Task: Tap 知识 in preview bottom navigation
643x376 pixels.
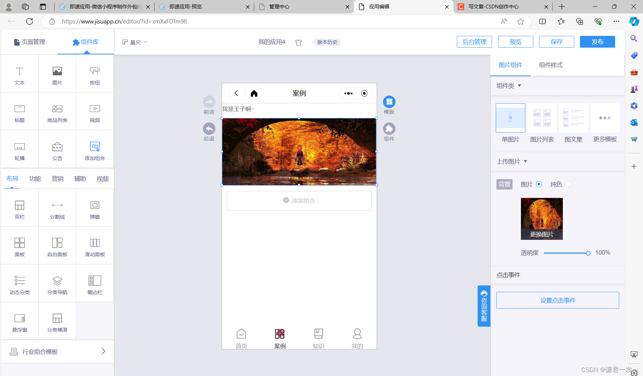Action: [318, 338]
